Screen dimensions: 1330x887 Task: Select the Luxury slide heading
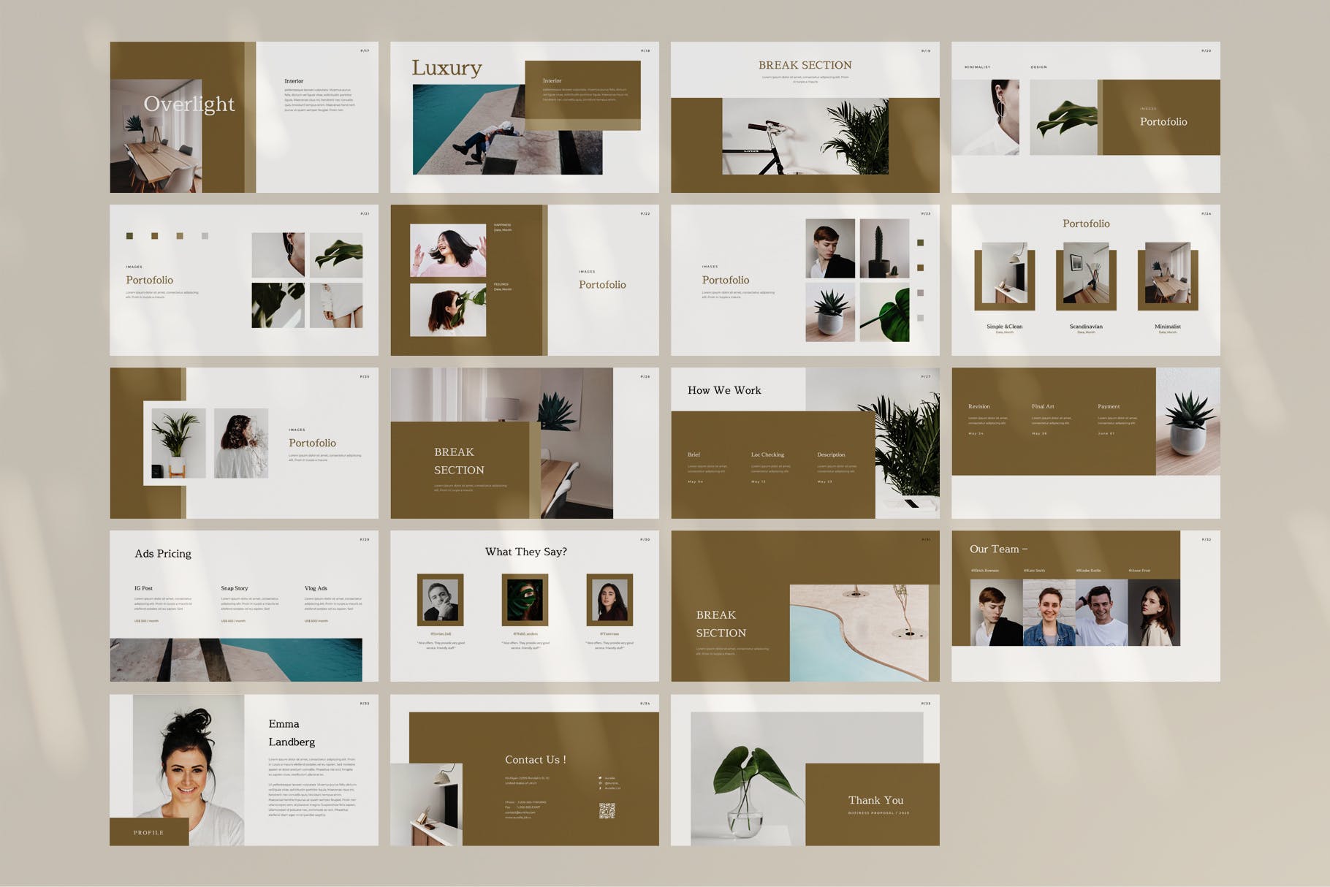coord(446,69)
